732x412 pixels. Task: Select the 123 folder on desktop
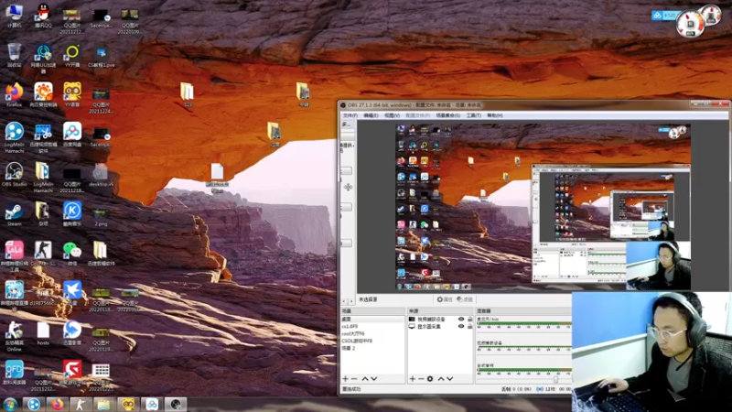pyautogui.click(x=188, y=95)
